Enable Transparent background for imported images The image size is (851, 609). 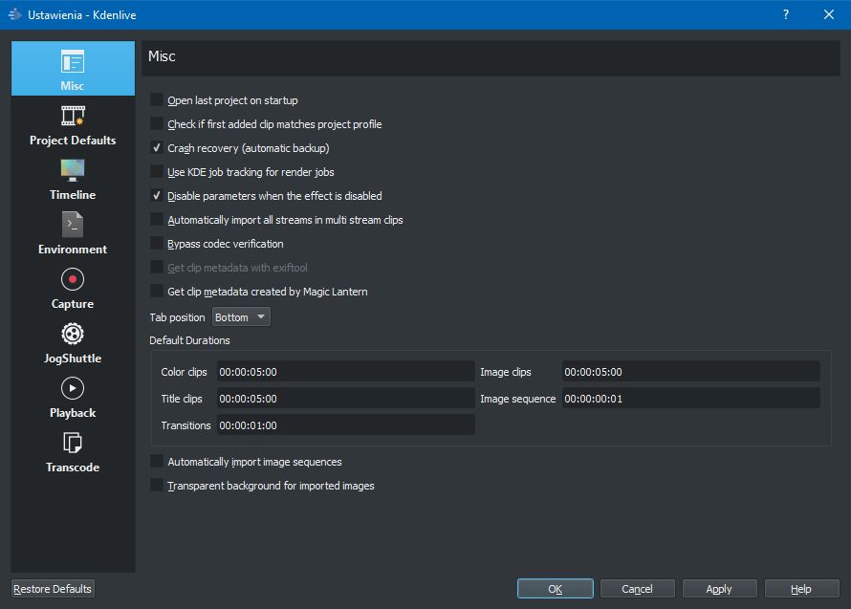tap(157, 486)
